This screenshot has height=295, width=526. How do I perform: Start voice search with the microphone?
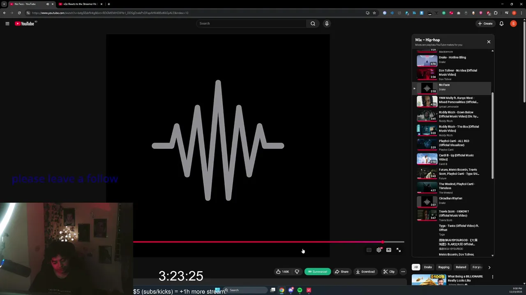pyautogui.click(x=327, y=24)
